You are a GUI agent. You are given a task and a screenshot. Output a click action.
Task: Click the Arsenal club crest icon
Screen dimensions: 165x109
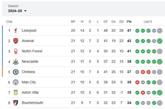pos(16,41)
